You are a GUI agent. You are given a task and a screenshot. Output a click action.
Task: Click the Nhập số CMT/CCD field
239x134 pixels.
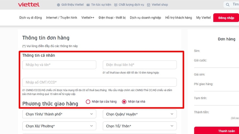click(x=99, y=82)
